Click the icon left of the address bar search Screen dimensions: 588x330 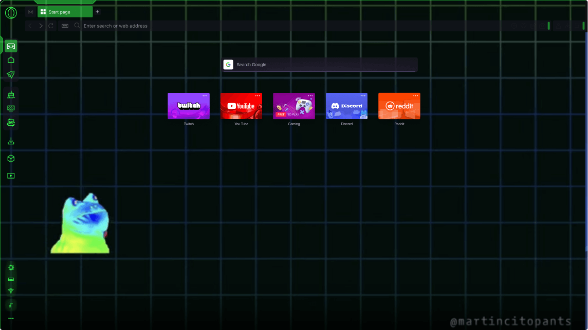click(65, 26)
